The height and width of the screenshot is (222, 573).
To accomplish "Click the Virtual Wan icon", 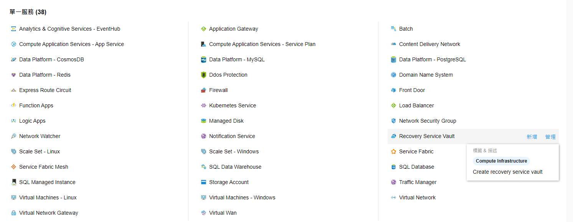I will (204, 213).
